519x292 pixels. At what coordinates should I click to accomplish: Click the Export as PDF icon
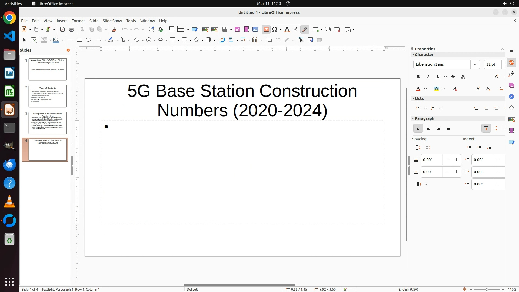coord(62,29)
